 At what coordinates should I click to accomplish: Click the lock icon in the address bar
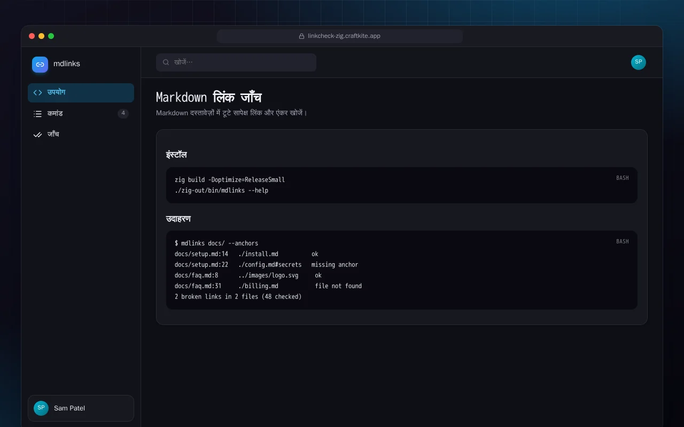click(302, 36)
